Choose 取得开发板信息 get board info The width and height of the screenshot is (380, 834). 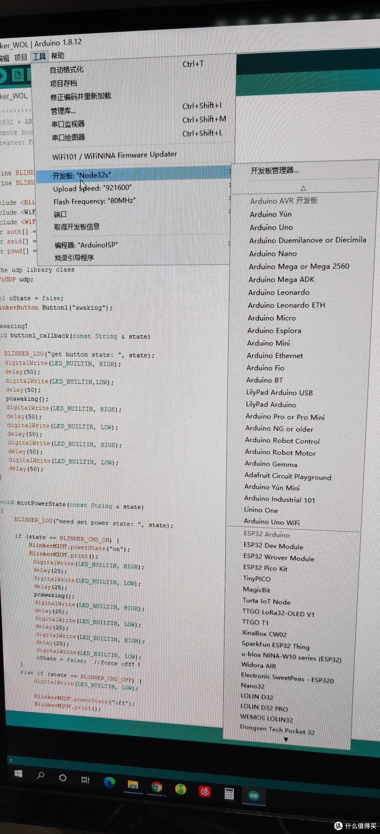click(77, 226)
